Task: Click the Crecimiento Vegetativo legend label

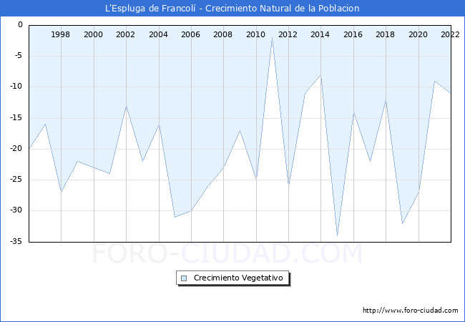Action: coord(238,278)
